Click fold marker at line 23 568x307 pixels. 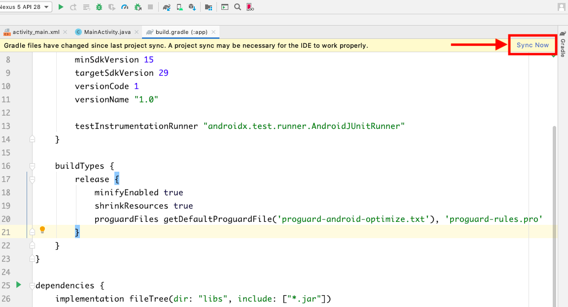pos(32,259)
